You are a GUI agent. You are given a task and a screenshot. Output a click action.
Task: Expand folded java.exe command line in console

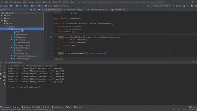tap(32, 65)
